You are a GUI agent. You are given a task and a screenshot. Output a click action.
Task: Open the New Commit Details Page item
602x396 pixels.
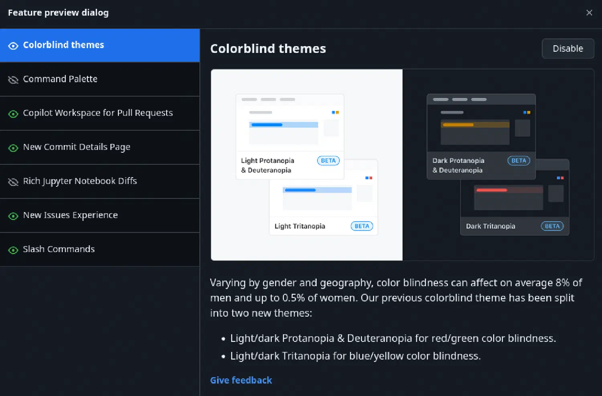[x=77, y=147]
